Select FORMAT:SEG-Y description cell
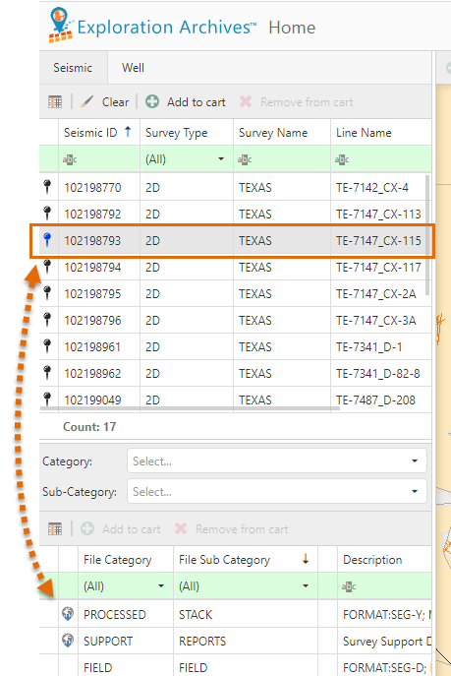The image size is (451, 676). [384, 614]
